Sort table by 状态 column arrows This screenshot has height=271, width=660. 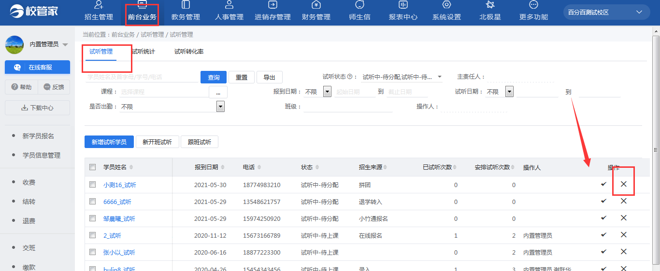pyautogui.click(x=317, y=167)
